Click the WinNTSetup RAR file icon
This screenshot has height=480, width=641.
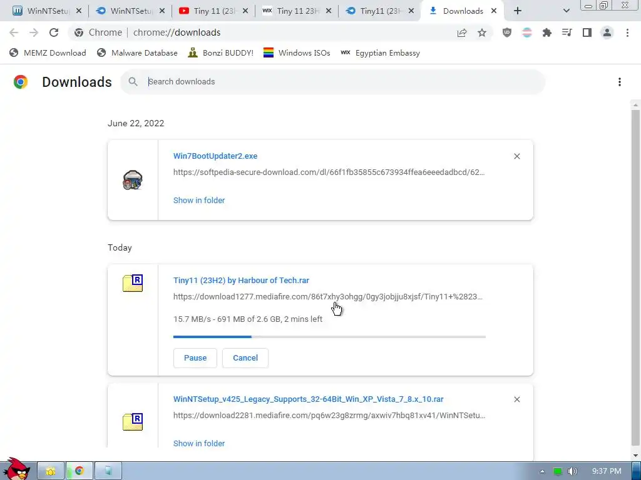(x=133, y=422)
